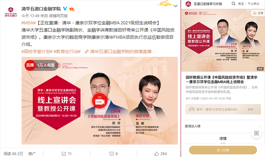Click the Tsinghua PBCSF profile avatar
The image size is (265, 157).
point(11,12)
